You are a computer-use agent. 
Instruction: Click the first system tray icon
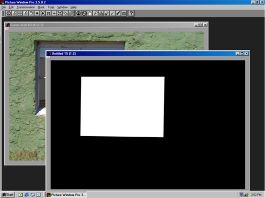tap(241, 195)
